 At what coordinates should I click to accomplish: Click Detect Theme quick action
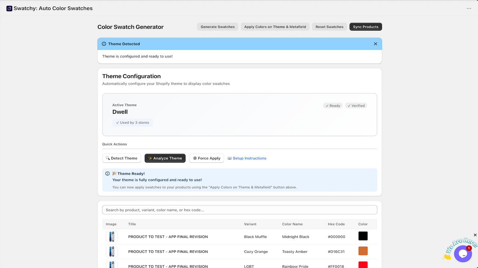(x=122, y=158)
